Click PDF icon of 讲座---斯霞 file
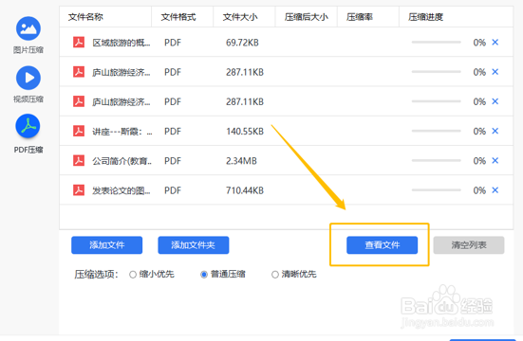This screenshot has width=523, height=341. pyautogui.click(x=79, y=131)
